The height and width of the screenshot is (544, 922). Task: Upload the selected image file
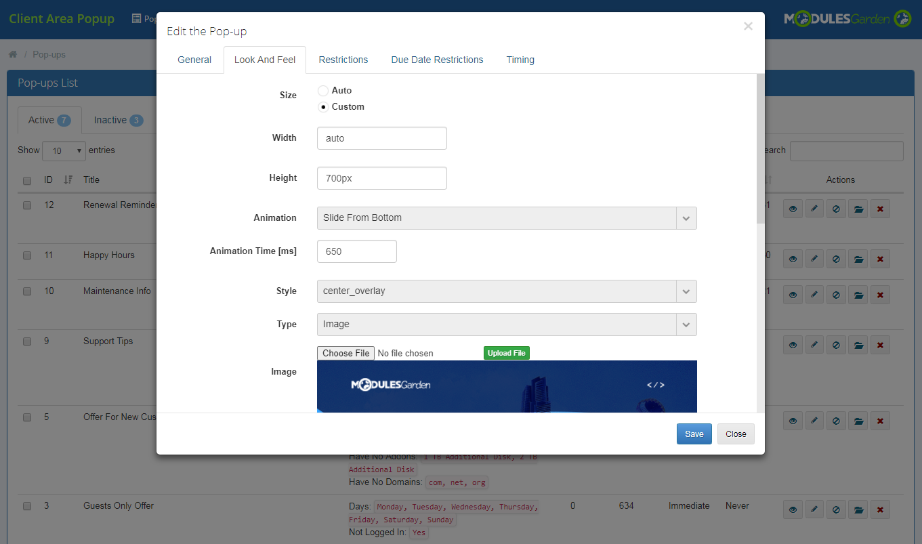(506, 353)
